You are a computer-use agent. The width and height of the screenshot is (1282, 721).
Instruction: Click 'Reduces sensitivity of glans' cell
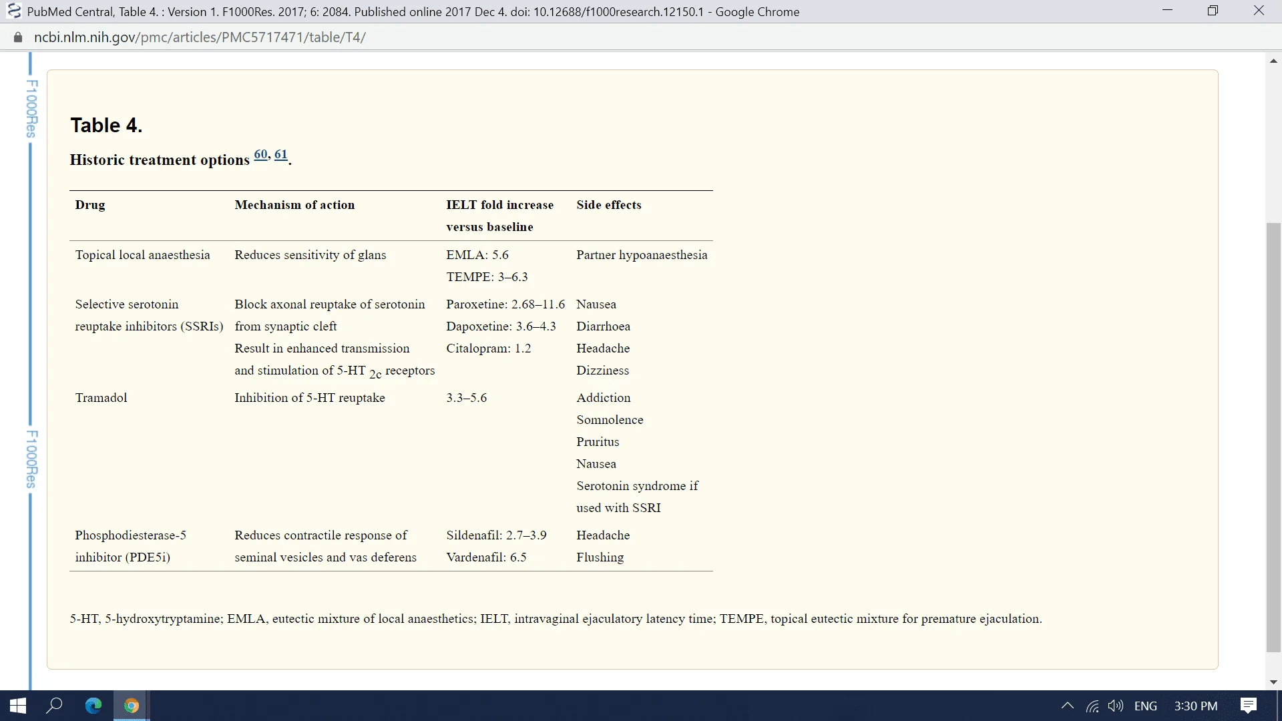click(310, 255)
